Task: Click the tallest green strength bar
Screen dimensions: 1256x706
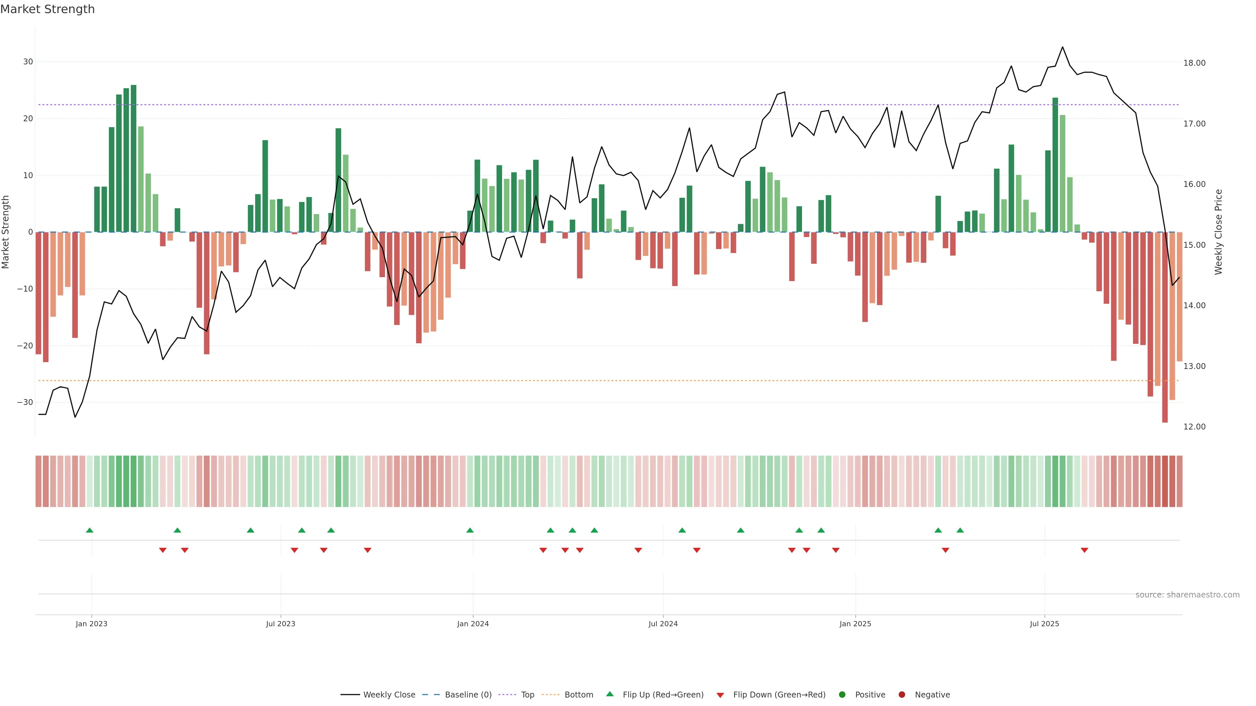Action: click(133, 158)
